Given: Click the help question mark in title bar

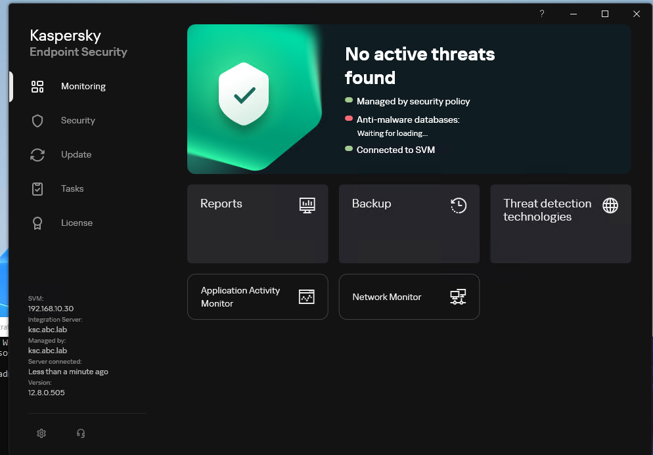Looking at the screenshot, I should [x=542, y=14].
